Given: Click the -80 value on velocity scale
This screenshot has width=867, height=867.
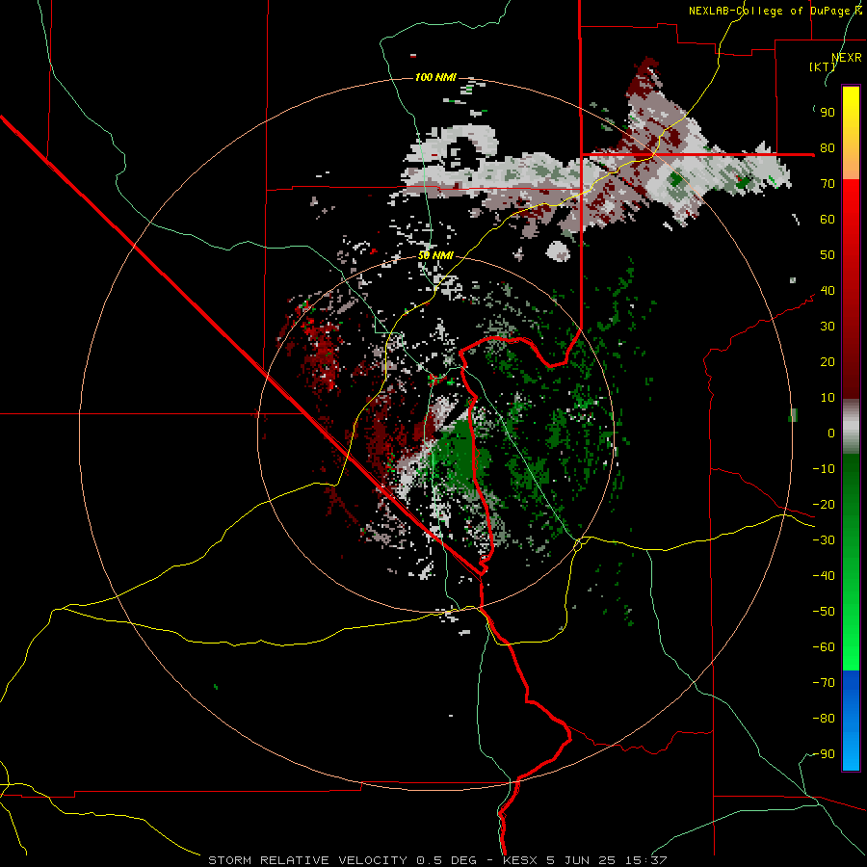Looking at the screenshot, I should pyautogui.click(x=824, y=719).
